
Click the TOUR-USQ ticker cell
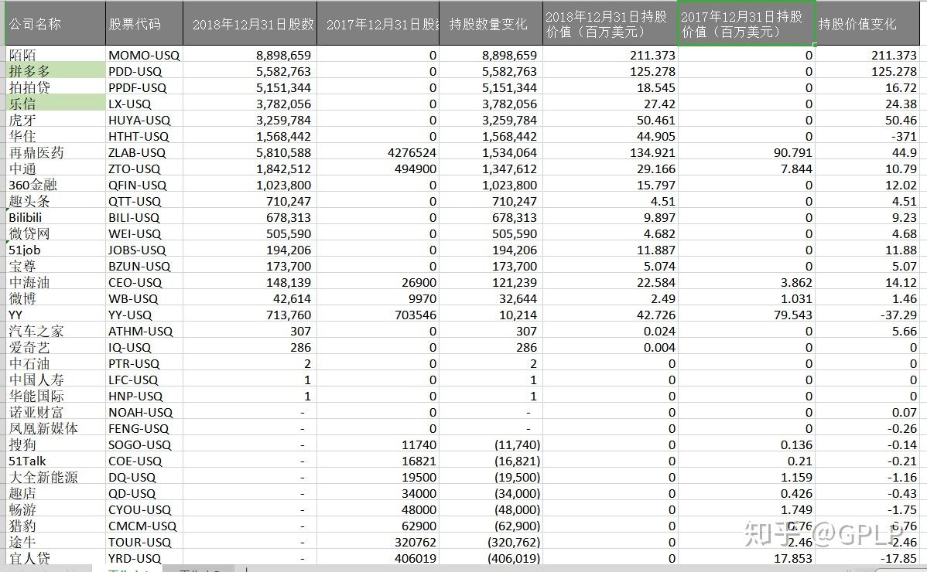click(144, 542)
